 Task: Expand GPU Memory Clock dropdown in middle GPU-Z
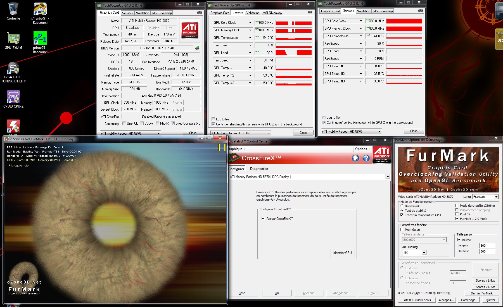[x=250, y=30]
